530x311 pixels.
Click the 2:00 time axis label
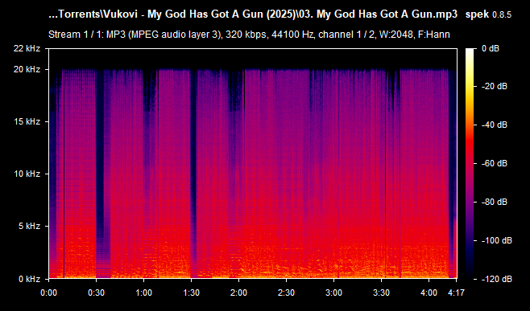[x=238, y=293]
